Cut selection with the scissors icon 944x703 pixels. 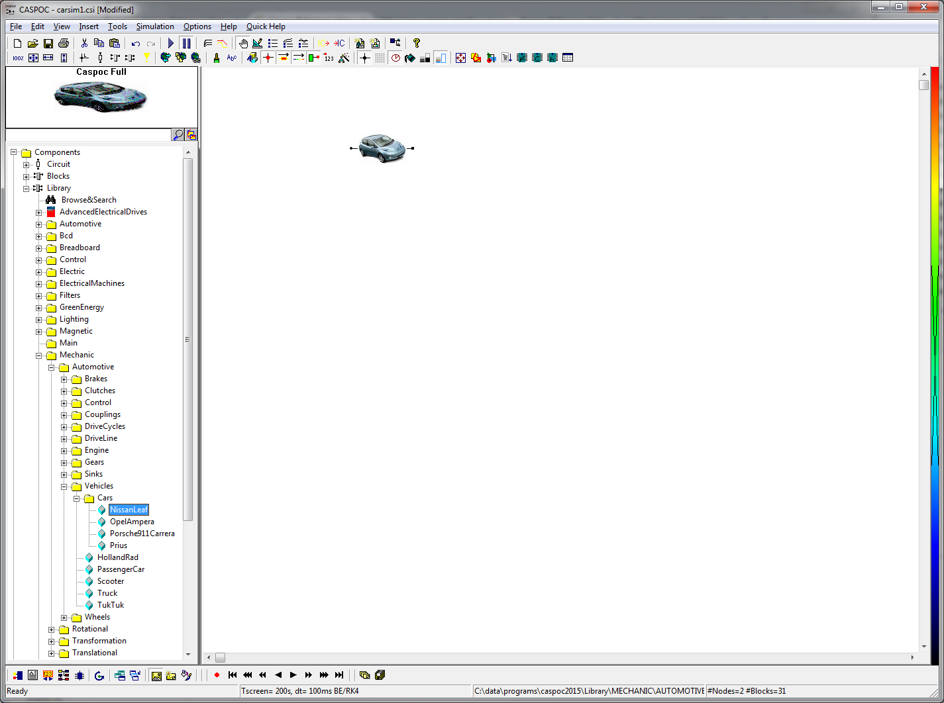tap(84, 43)
